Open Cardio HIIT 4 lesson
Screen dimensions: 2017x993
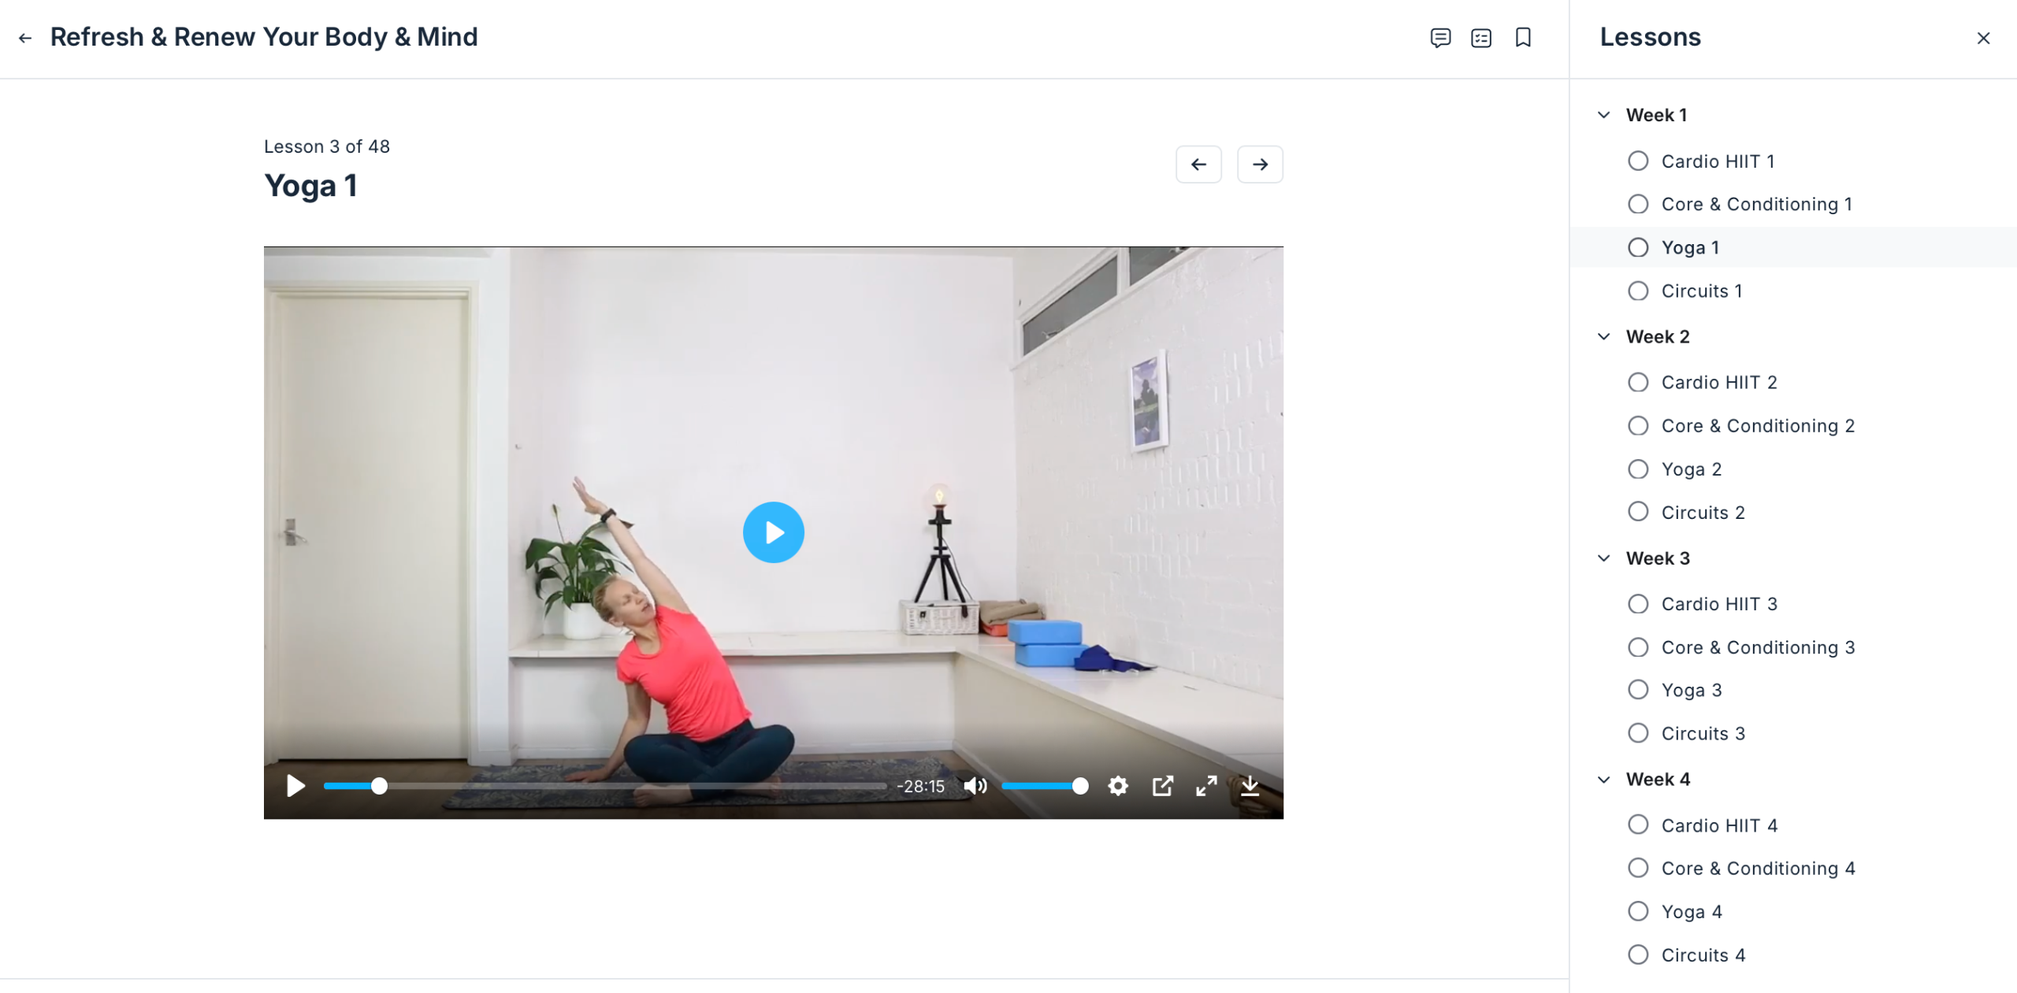tap(1719, 825)
